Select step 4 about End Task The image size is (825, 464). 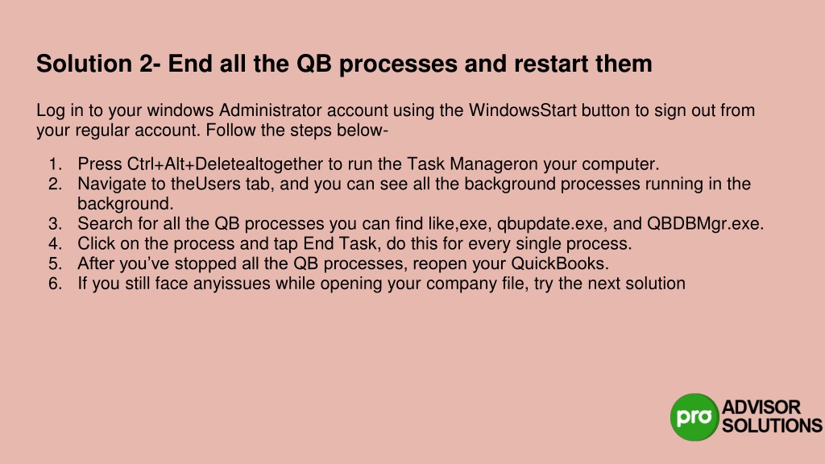(354, 243)
